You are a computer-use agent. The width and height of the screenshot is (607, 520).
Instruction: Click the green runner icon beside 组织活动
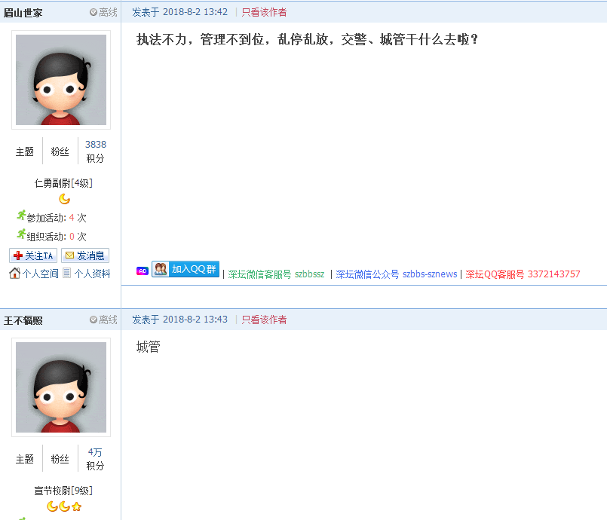21,235
